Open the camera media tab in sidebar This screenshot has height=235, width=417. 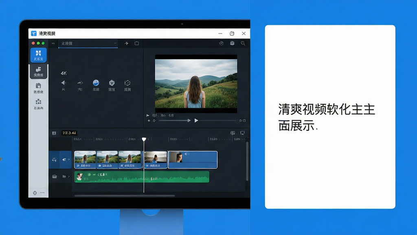(x=39, y=71)
